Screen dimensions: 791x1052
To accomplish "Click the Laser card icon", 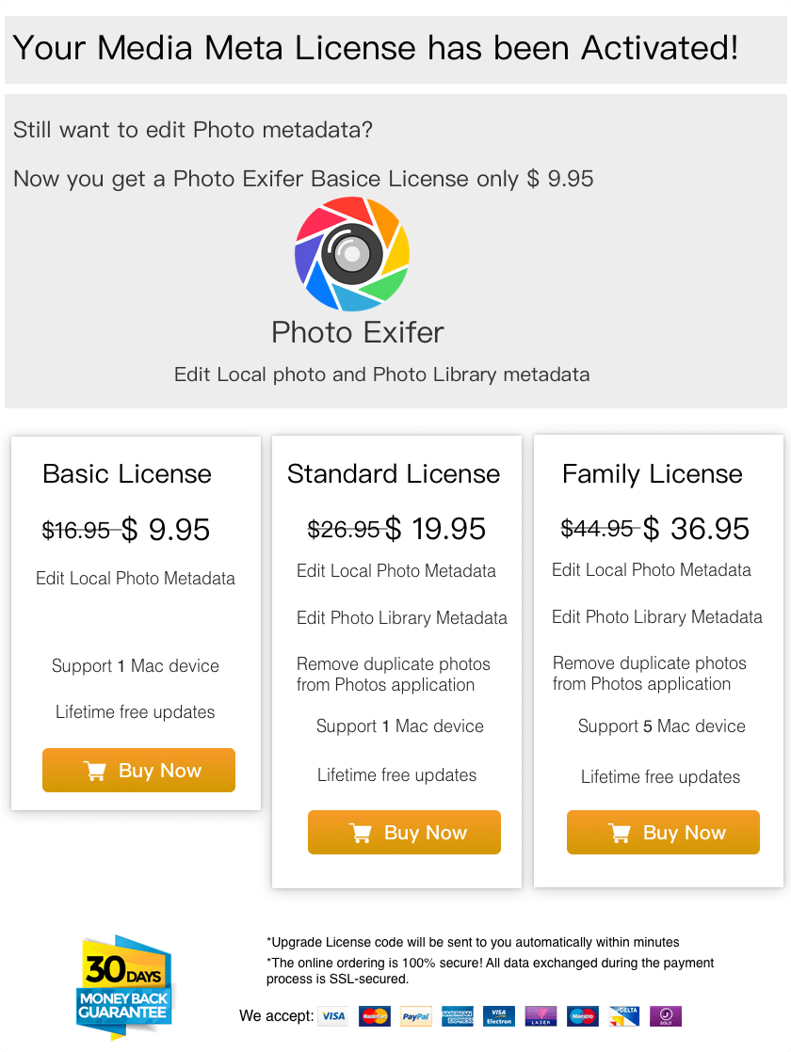I will click(x=541, y=1015).
